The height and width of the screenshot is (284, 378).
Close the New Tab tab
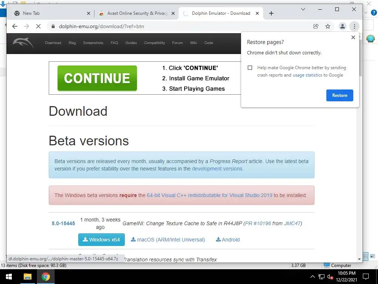pos(89,13)
